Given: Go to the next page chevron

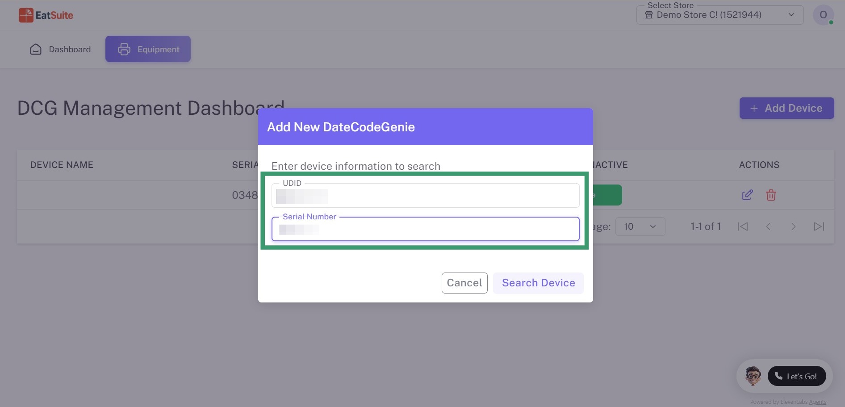Looking at the screenshot, I should [793, 227].
